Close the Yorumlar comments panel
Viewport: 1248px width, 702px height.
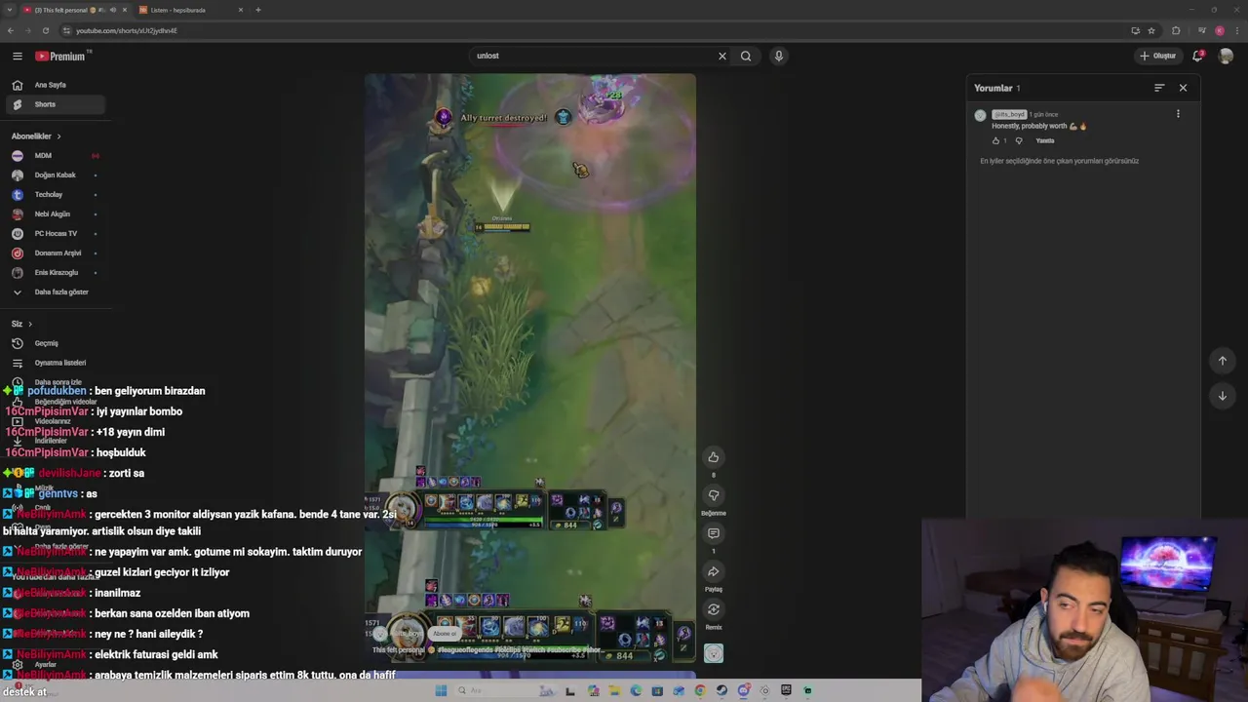[1183, 88]
